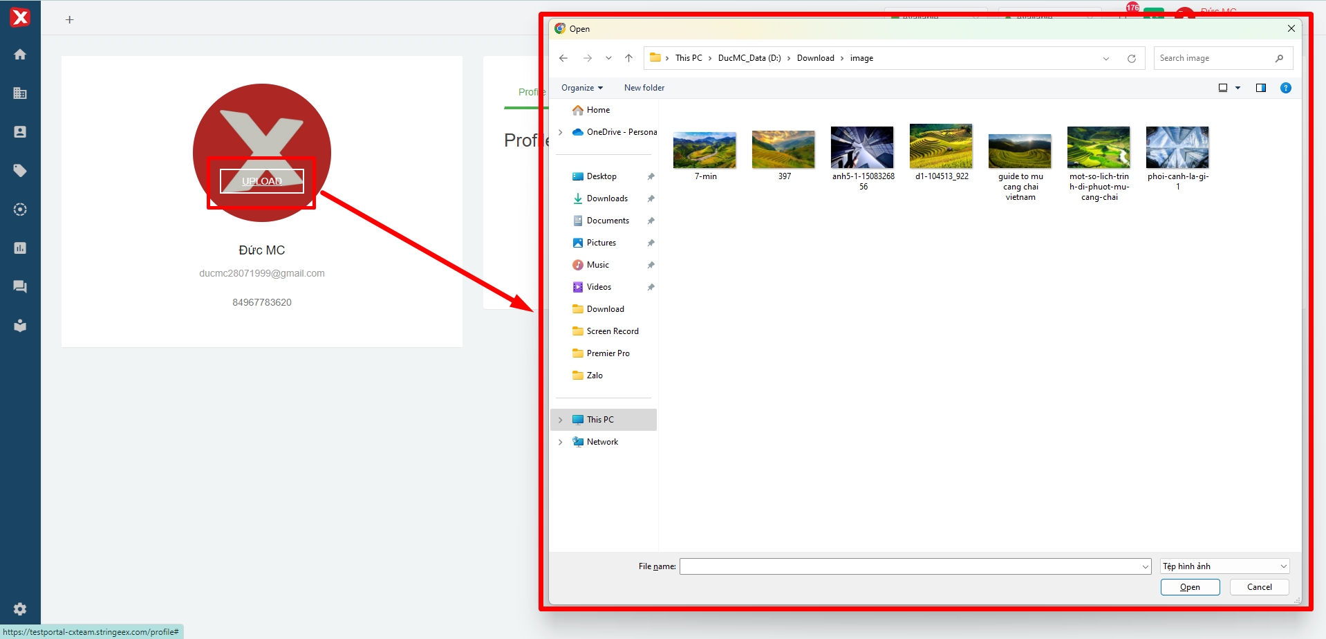Screen dimensions: 1326x639
Task: Open the contacts icon in sidebar
Action: [20, 132]
